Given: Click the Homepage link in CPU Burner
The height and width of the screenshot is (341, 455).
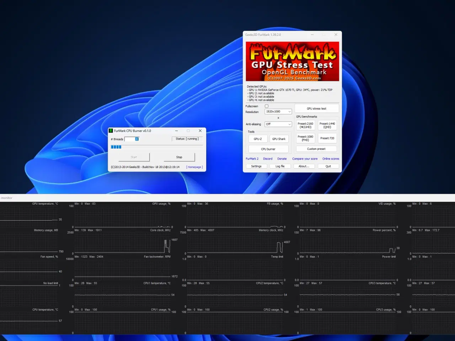Looking at the screenshot, I should click(x=194, y=167).
